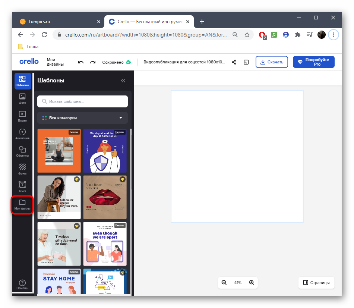Image resolution: width=354 pixels, height=308 pixels.
Task: Click the undo arrow icon
Action: (x=81, y=62)
